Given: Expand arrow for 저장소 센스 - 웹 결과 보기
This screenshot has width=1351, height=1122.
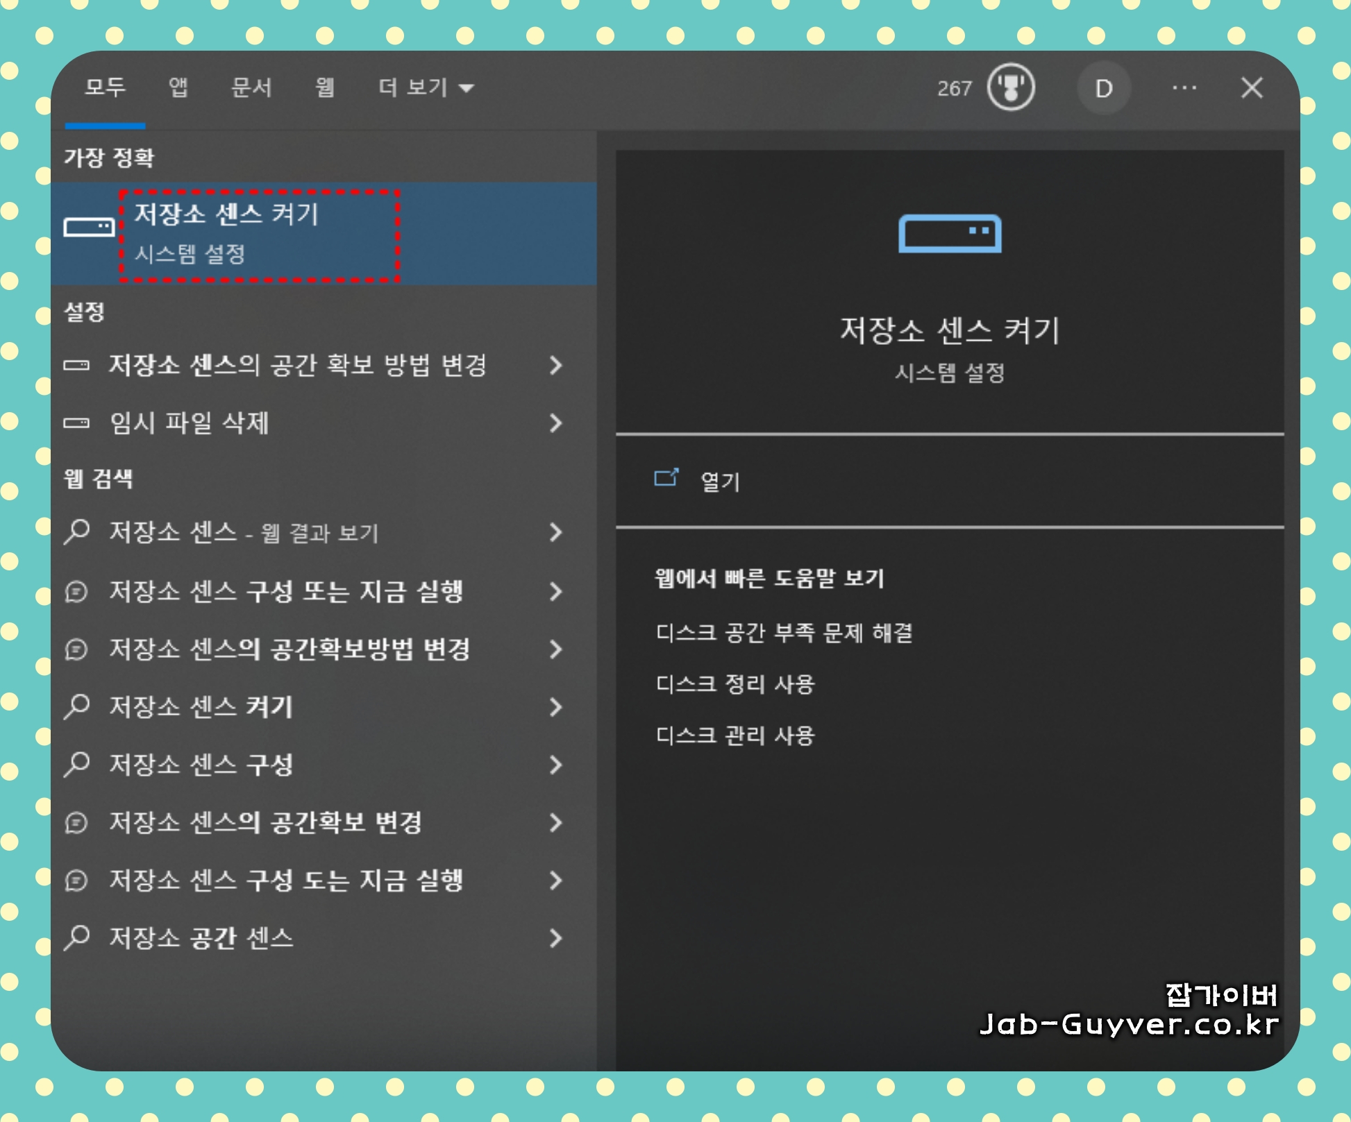Looking at the screenshot, I should click(x=555, y=533).
